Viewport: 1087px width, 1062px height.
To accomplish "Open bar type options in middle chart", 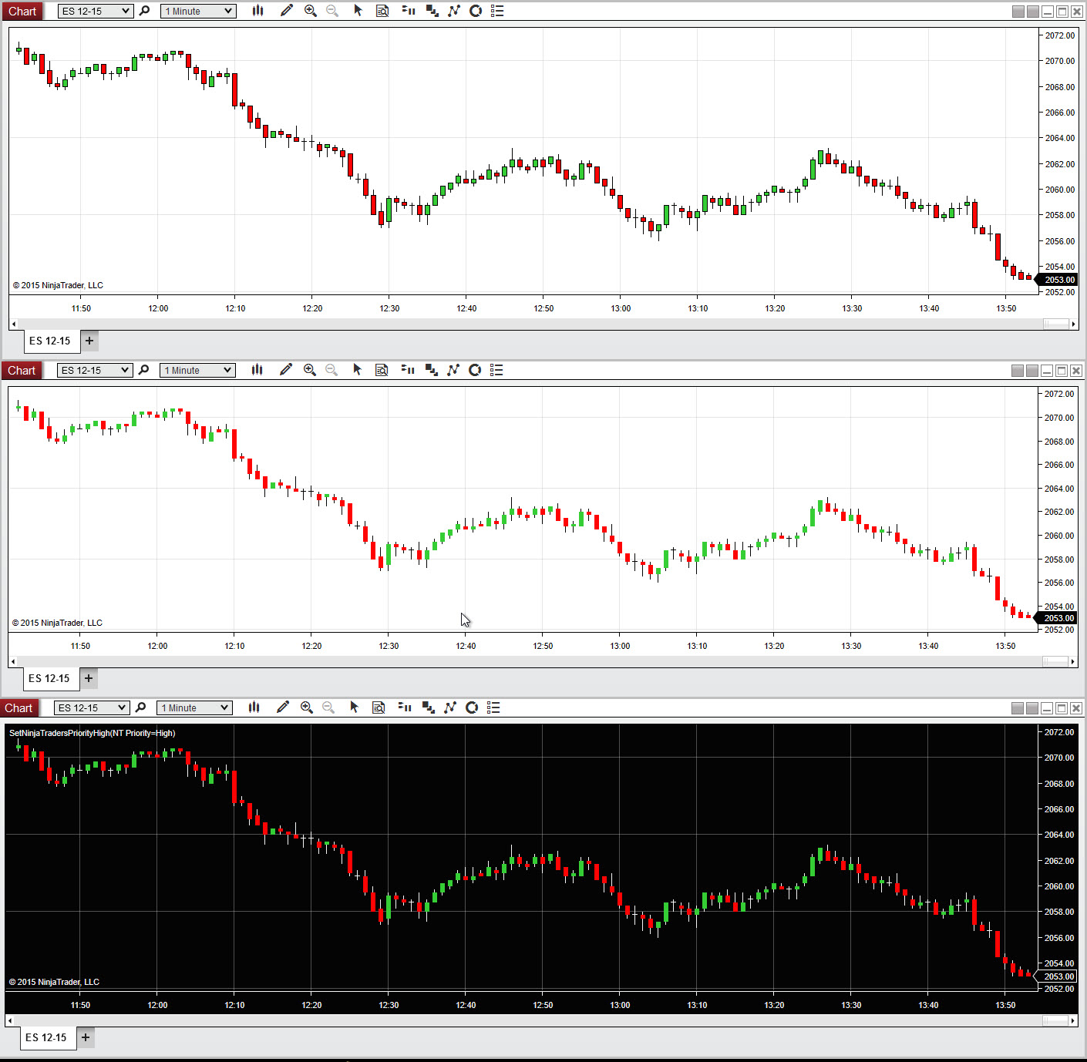I will point(257,370).
